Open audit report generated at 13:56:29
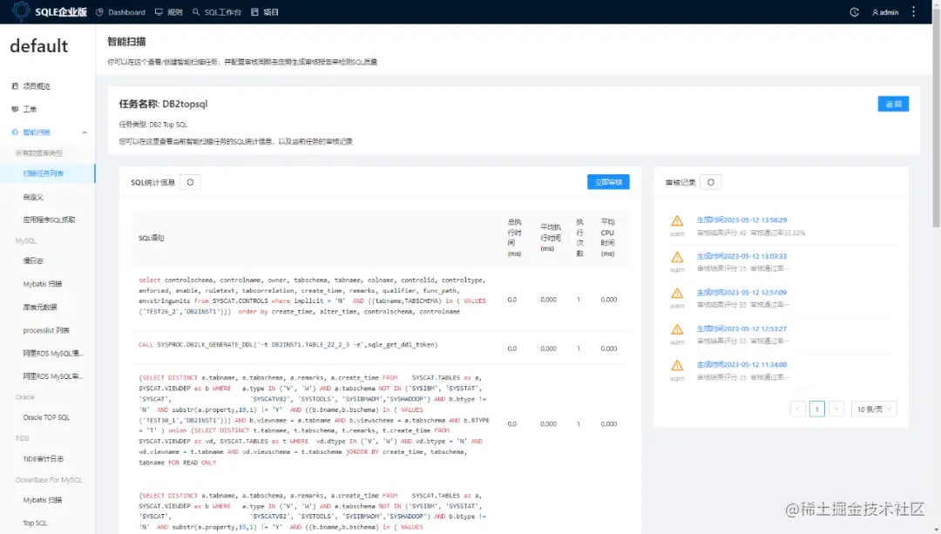Screen dimensions: 941x534 point(741,220)
